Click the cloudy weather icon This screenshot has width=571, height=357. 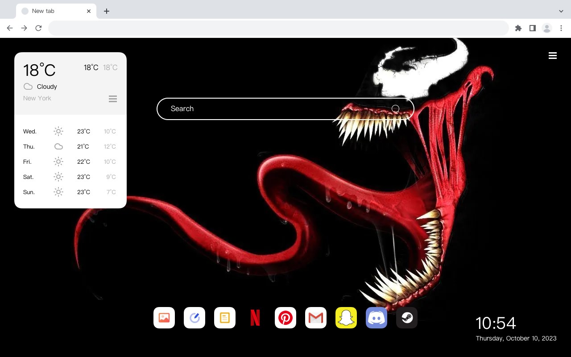[28, 87]
